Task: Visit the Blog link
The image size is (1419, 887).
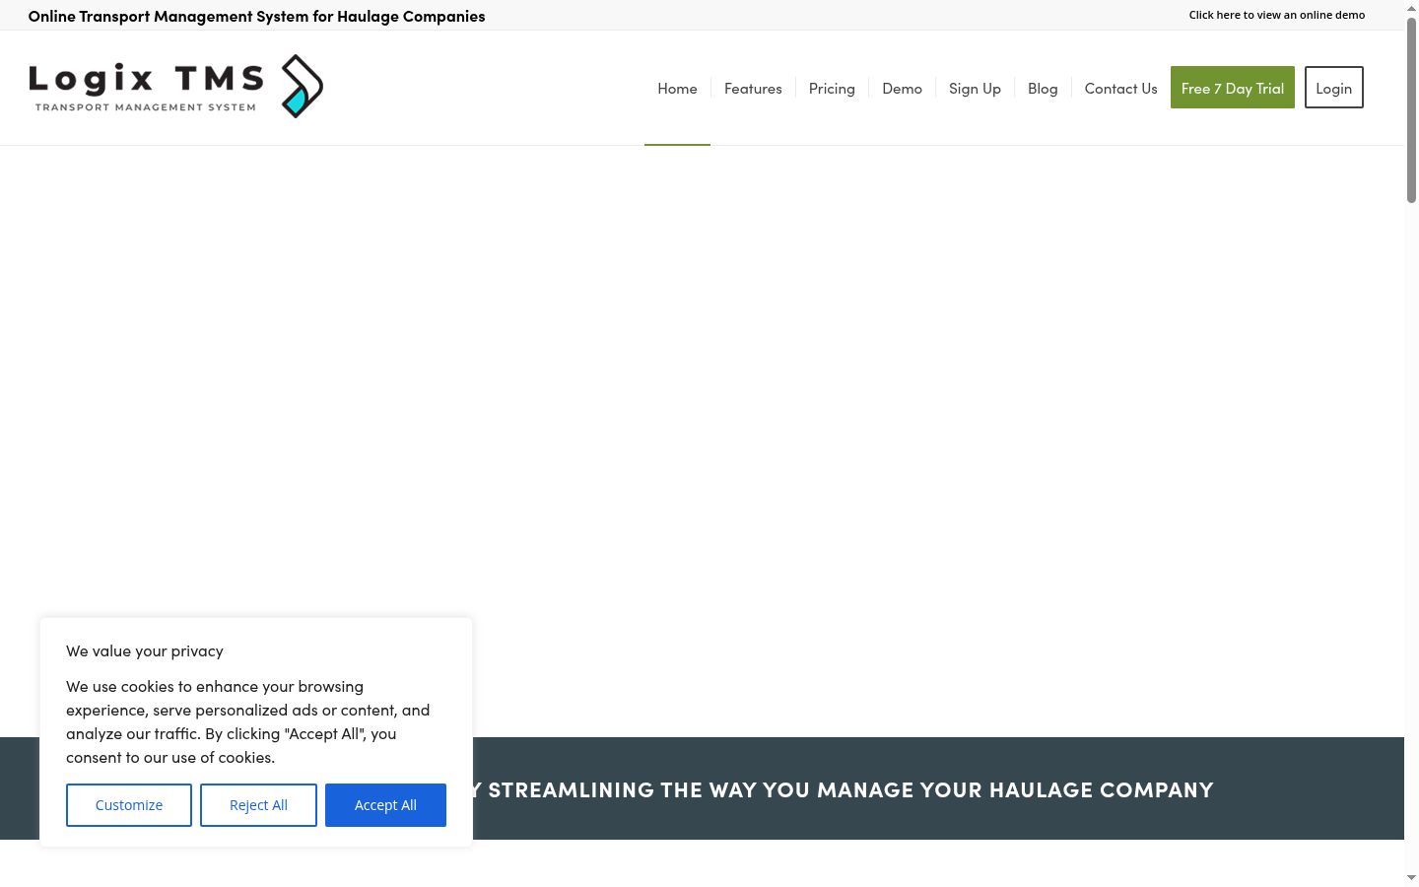Action: tap(1043, 89)
